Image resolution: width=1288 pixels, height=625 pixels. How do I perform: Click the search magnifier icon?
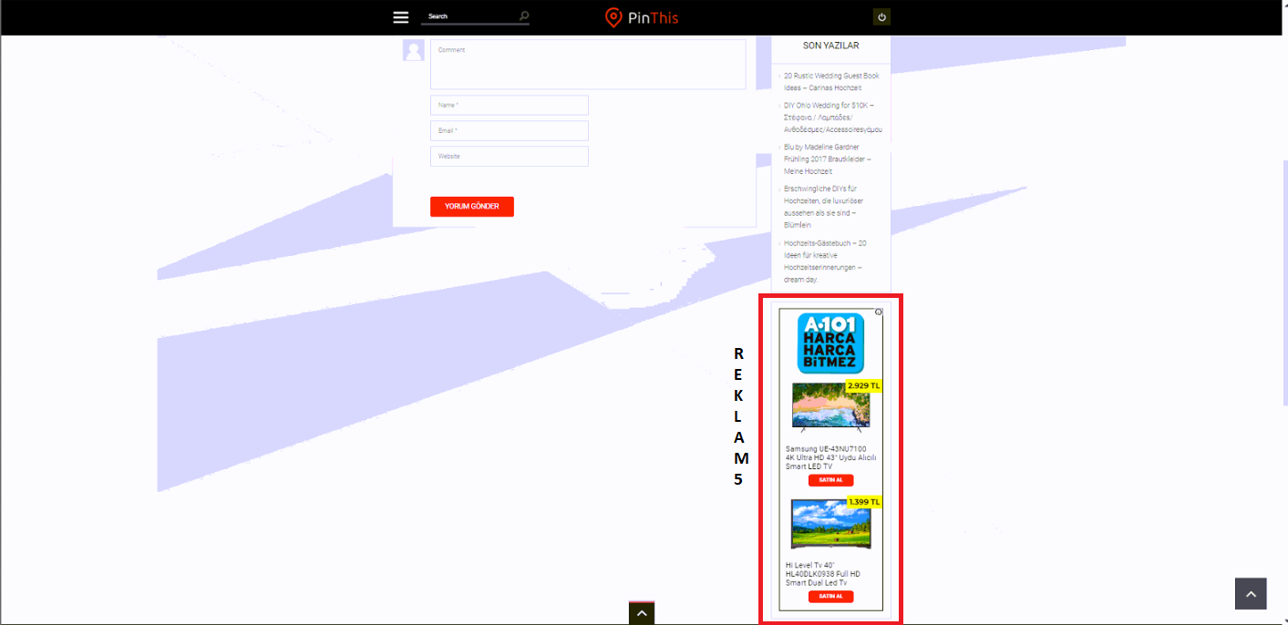click(x=523, y=16)
